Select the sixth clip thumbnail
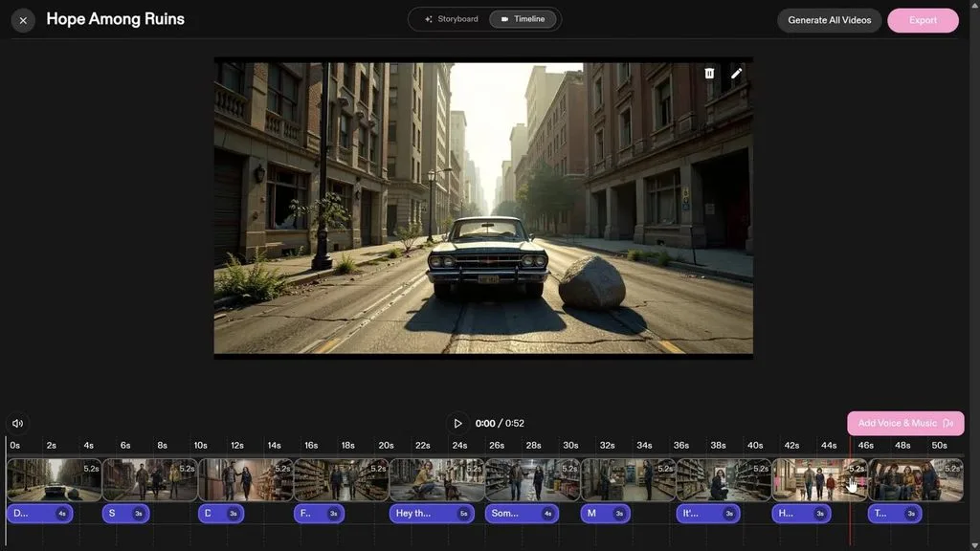Screen dimensions: 980x551 532,480
